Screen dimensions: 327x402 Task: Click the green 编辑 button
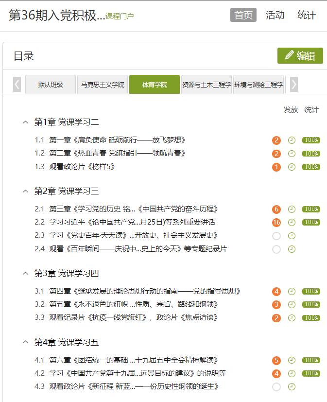coord(300,56)
